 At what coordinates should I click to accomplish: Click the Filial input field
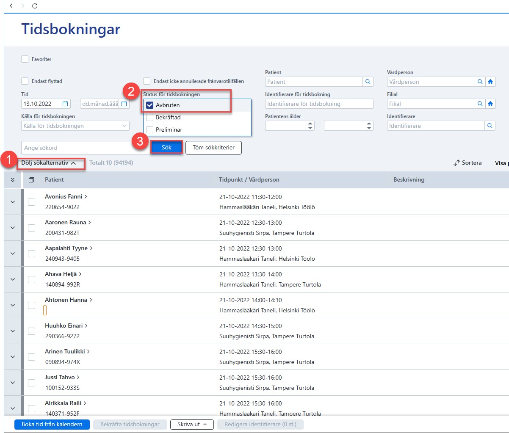431,104
